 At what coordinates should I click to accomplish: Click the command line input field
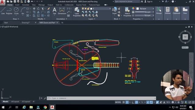click(x=101, y=98)
